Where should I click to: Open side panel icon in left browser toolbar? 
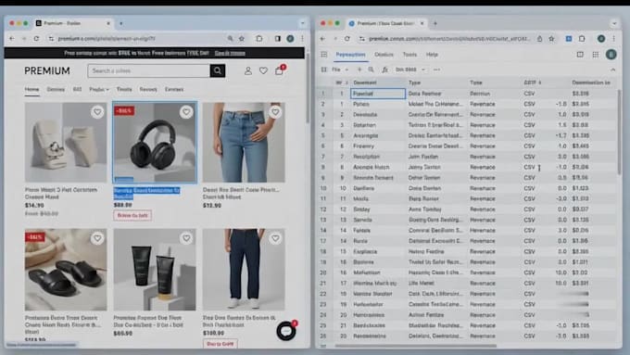pyautogui.click(x=278, y=39)
